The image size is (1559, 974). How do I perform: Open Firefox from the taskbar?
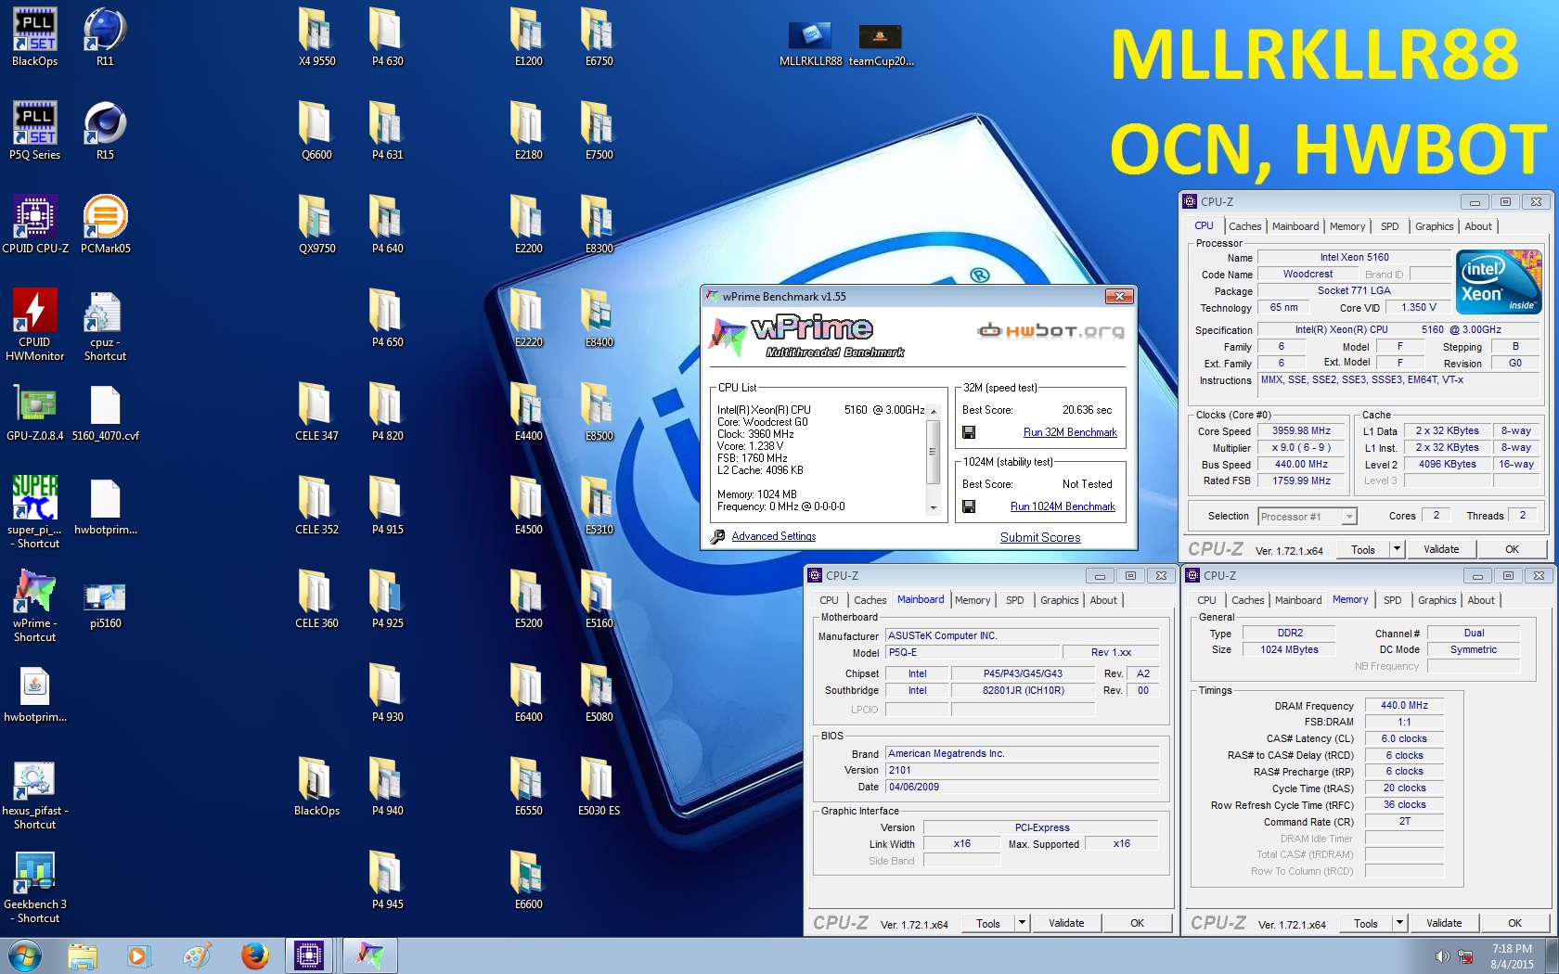click(253, 955)
